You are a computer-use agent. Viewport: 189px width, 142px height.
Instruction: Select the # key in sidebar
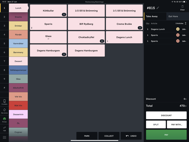[5, 88]
